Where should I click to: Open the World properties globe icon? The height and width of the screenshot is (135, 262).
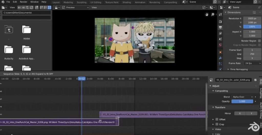tap(221, 45)
